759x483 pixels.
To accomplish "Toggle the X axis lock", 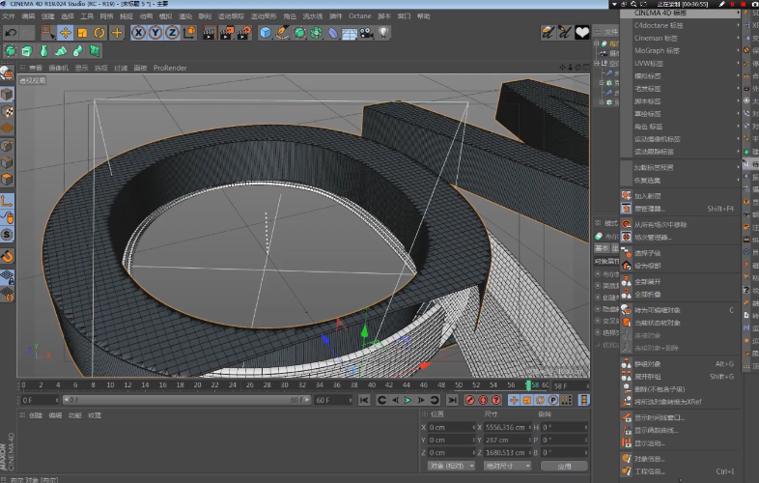I will pos(139,32).
